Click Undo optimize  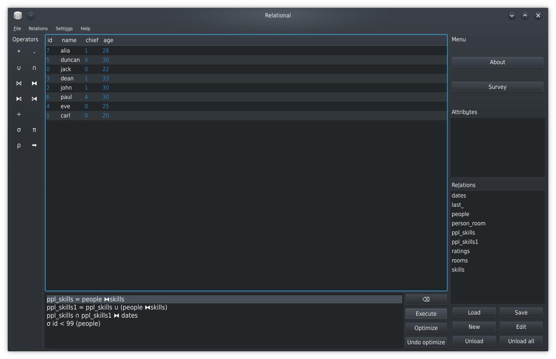pos(426,342)
